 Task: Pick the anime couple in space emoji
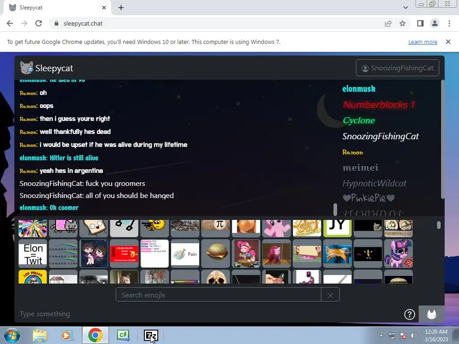click(94, 254)
